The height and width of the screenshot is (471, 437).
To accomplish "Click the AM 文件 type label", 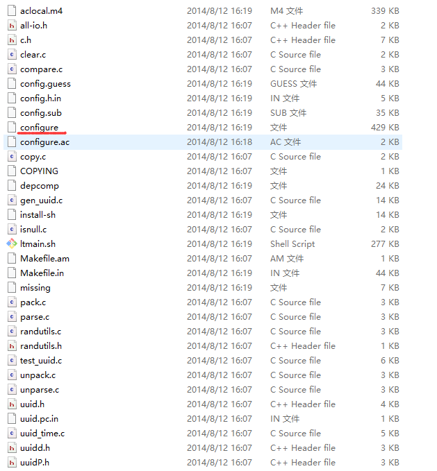I will click(x=287, y=259).
